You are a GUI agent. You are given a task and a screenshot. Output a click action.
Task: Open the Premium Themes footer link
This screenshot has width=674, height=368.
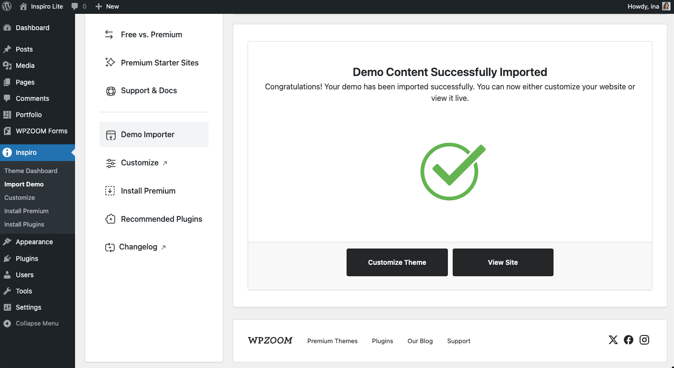[x=332, y=341]
